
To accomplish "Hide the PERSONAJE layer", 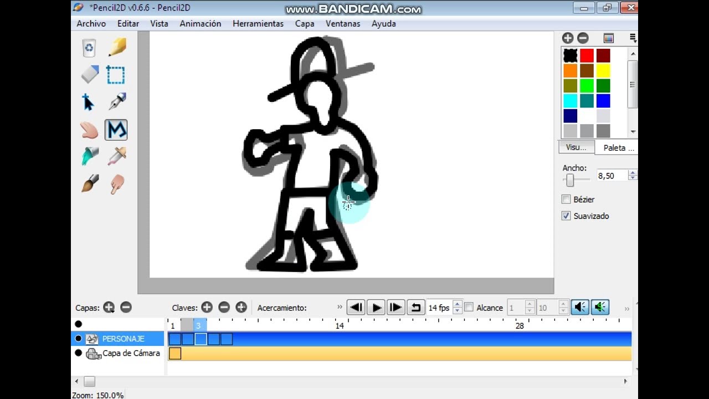I will (x=78, y=338).
